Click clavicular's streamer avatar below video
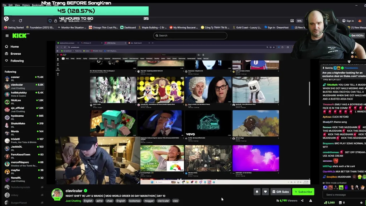Image resolution: width=366 pixels, height=206 pixels. pyautogui.click(x=57, y=194)
